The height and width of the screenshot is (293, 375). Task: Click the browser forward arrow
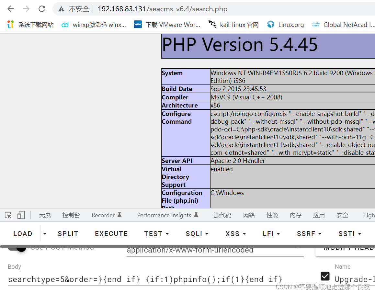pos(26,9)
